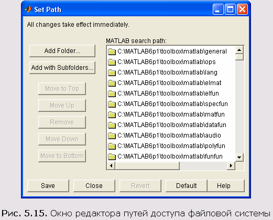Screen dimensions: 273x220
Task: Click folder icon beside matlab\polyfun path
Action: [112, 146]
